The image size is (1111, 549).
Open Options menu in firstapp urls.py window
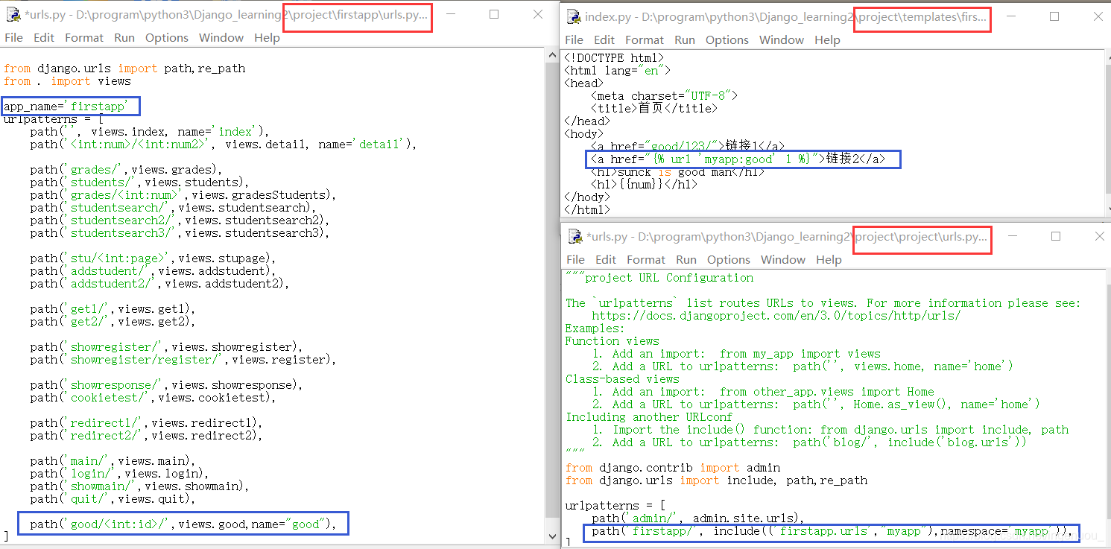point(167,37)
